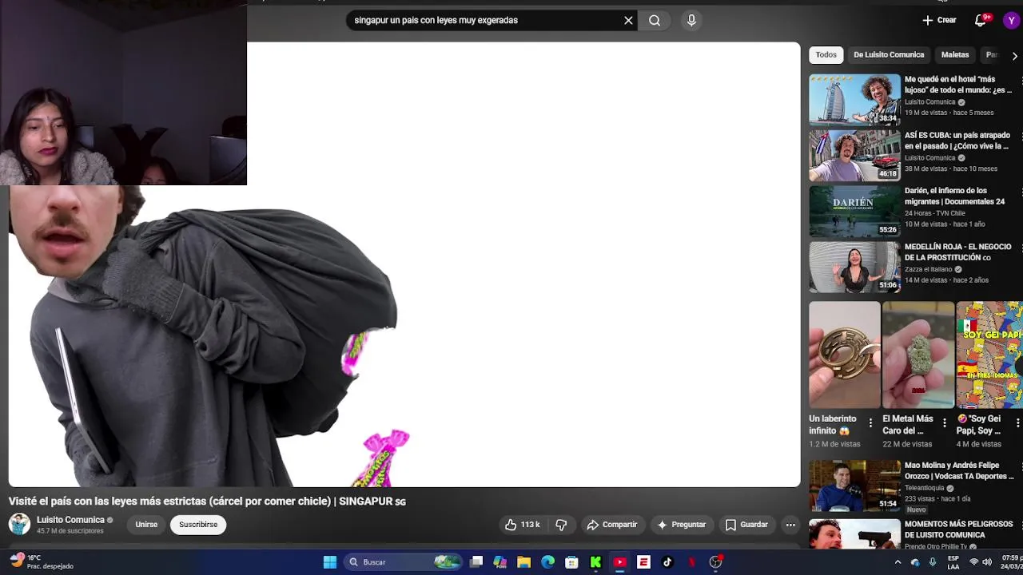This screenshot has width=1023, height=575.
Task: Open the Soy Gei Papi short
Action: (x=989, y=355)
